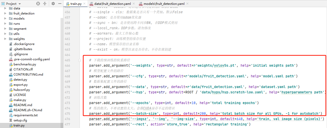Click the LICENSE file icon
Screen dimensions: 327x128
click(10, 95)
